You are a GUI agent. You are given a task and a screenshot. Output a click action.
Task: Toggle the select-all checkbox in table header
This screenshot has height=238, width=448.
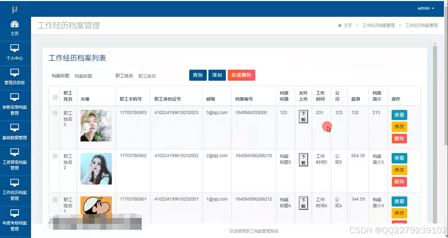pos(55,97)
